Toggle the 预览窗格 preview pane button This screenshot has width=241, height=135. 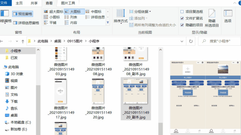click(x=23, y=14)
